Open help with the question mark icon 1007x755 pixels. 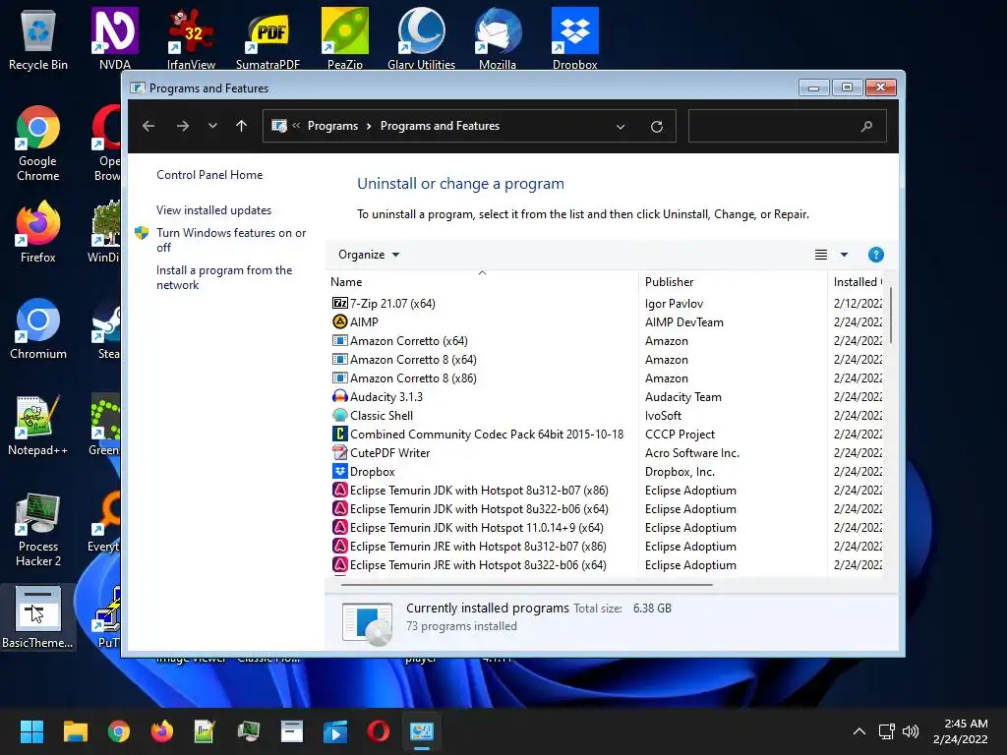coord(875,255)
